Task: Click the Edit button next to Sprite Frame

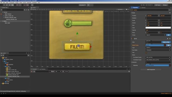Action: point(169,45)
